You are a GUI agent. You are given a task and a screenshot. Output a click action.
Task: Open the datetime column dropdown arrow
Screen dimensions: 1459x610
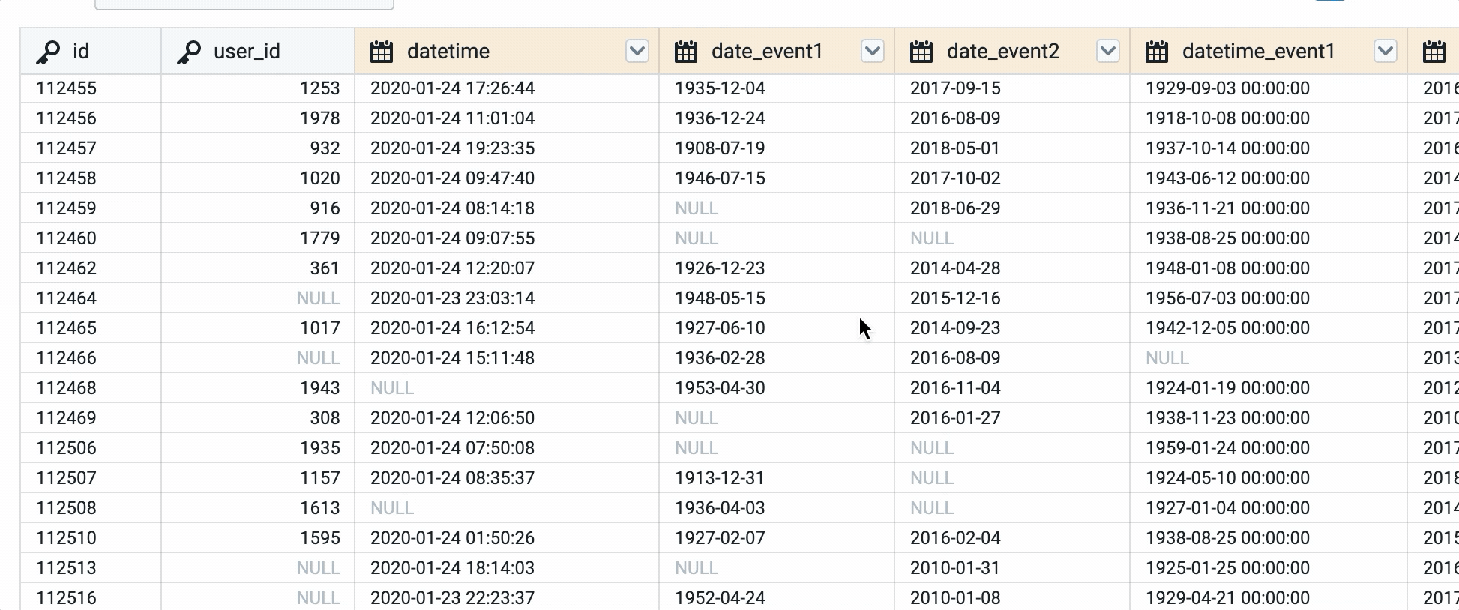coord(637,51)
